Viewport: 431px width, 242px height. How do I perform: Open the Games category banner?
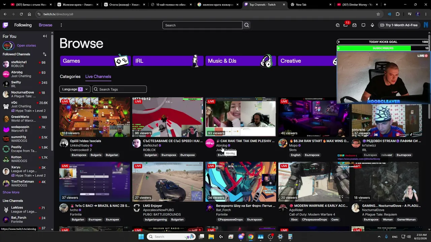(95, 61)
